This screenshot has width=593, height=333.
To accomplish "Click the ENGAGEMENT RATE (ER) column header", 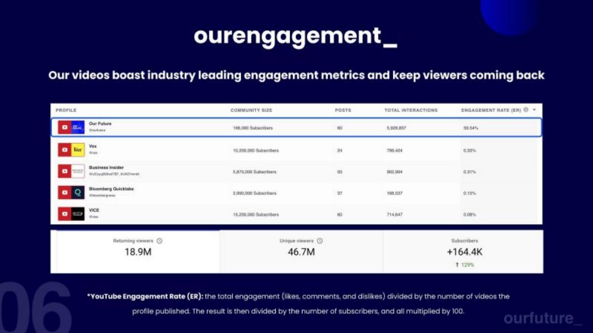I will (491, 110).
